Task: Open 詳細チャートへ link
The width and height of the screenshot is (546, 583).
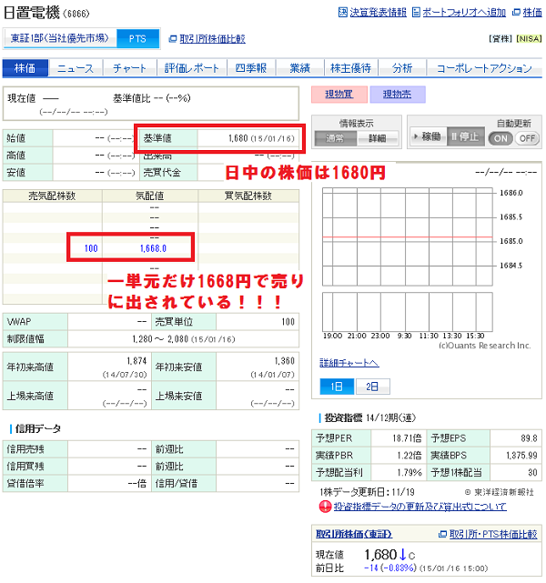Action: pyautogui.click(x=349, y=363)
